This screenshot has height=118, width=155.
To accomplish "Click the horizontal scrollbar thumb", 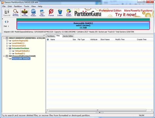I will pos(97,110).
